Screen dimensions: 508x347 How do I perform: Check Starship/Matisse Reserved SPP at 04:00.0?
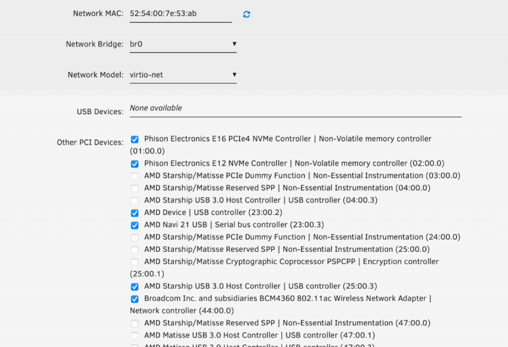click(135, 188)
